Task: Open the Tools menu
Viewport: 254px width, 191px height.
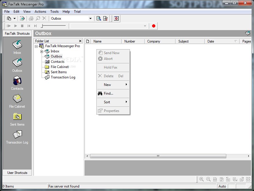Action: tap(55, 12)
